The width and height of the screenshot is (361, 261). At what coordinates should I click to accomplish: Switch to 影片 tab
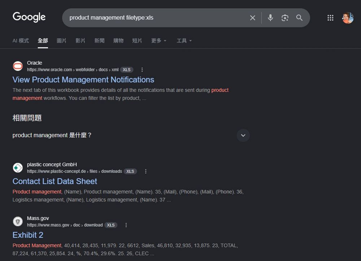tap(81, 41)
